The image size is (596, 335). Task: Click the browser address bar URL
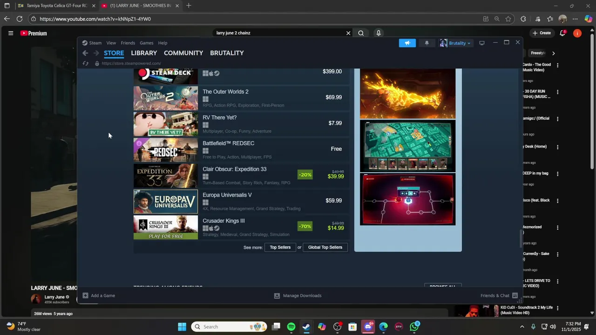click(95, 19)
